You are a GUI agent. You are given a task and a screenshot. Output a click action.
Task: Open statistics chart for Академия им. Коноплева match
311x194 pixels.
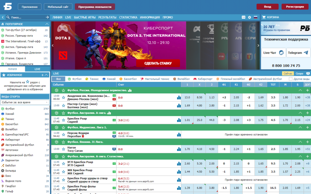coord(179,97)
